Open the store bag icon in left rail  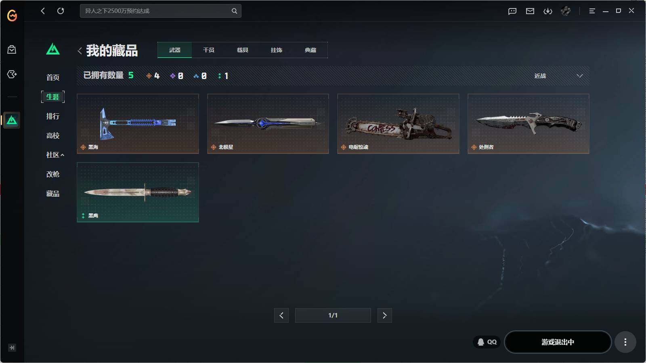[x=12, y=49]
